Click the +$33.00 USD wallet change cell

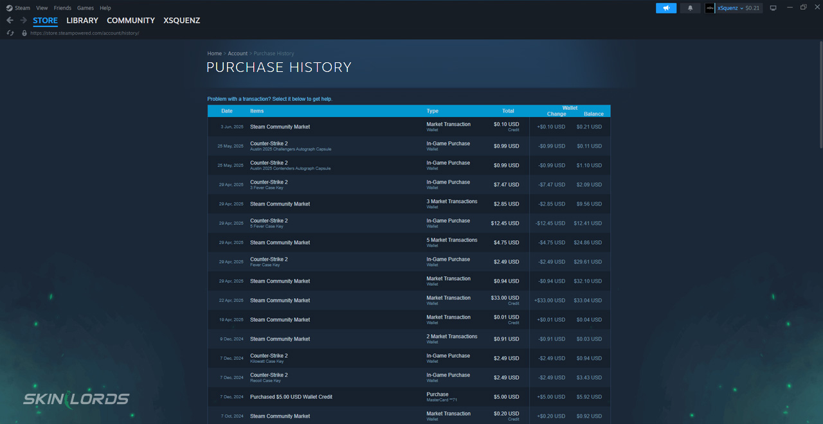tap(550, 300)
